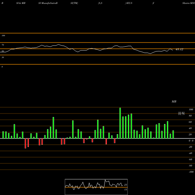The height and width of the screenshot is (195, 195).
Task: Click the longest red MR bar
Action: point(25,144)
